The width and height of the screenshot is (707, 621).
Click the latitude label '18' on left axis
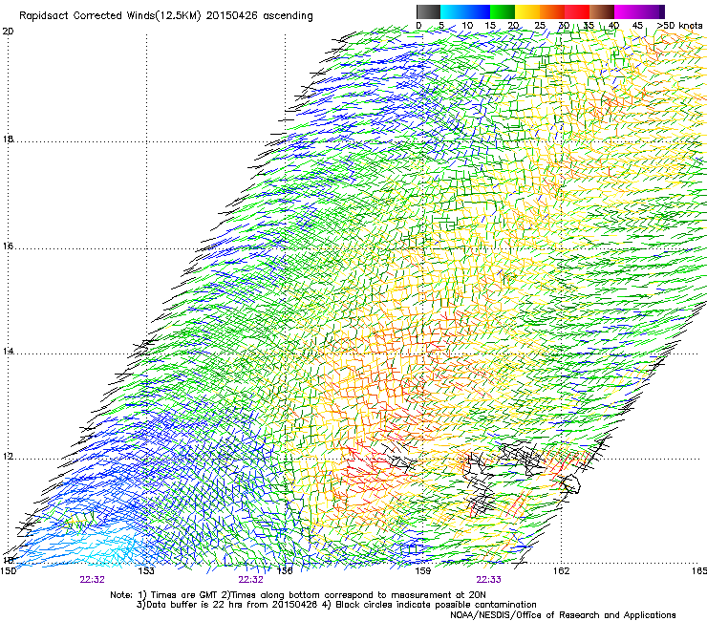click(8, 139)
